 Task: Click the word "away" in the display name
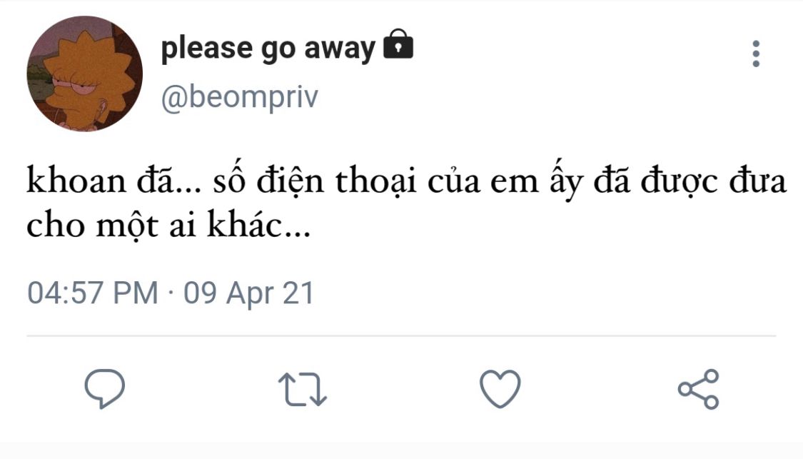click(x=339, y=49)
